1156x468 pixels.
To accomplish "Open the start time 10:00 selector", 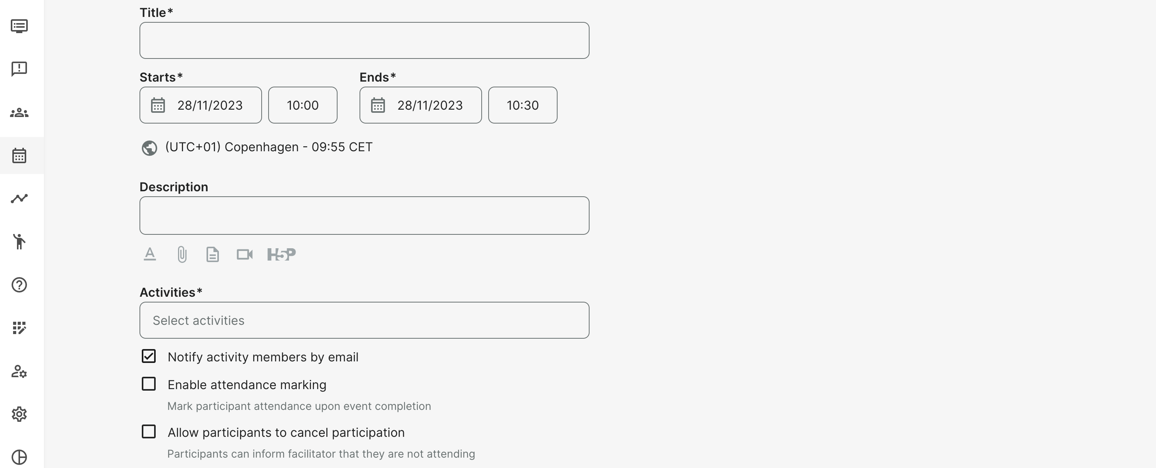I will (x=302, y=105).
